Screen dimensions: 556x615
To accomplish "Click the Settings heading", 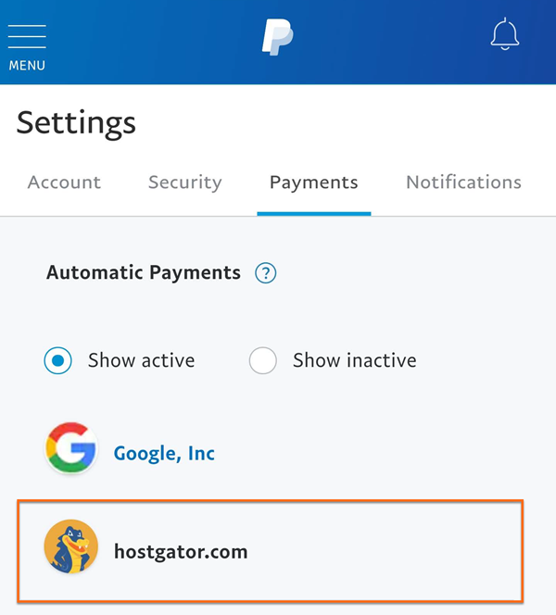I will tap(76, 123).
